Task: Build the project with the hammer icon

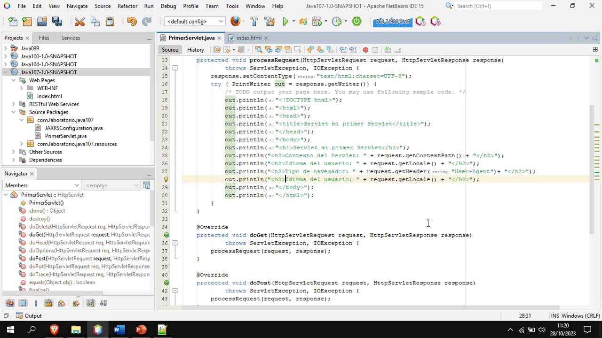Action: [254, 22]
